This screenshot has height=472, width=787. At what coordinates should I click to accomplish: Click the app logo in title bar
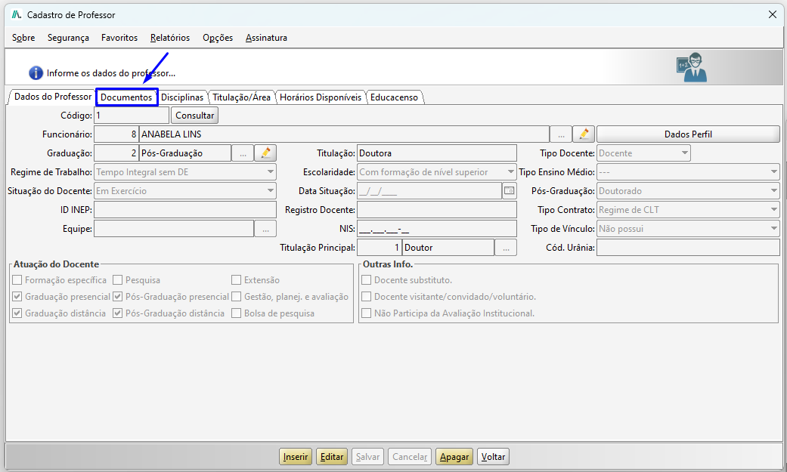17,14
